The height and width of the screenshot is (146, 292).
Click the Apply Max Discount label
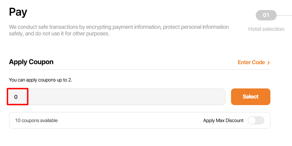coord(223,120)
